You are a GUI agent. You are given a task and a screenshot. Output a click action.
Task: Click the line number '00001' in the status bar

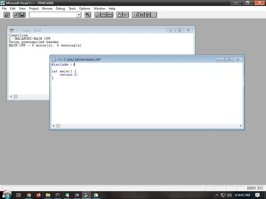[251, 188]
